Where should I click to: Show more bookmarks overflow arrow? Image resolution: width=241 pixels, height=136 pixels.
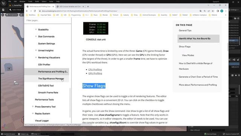(226, 15)
